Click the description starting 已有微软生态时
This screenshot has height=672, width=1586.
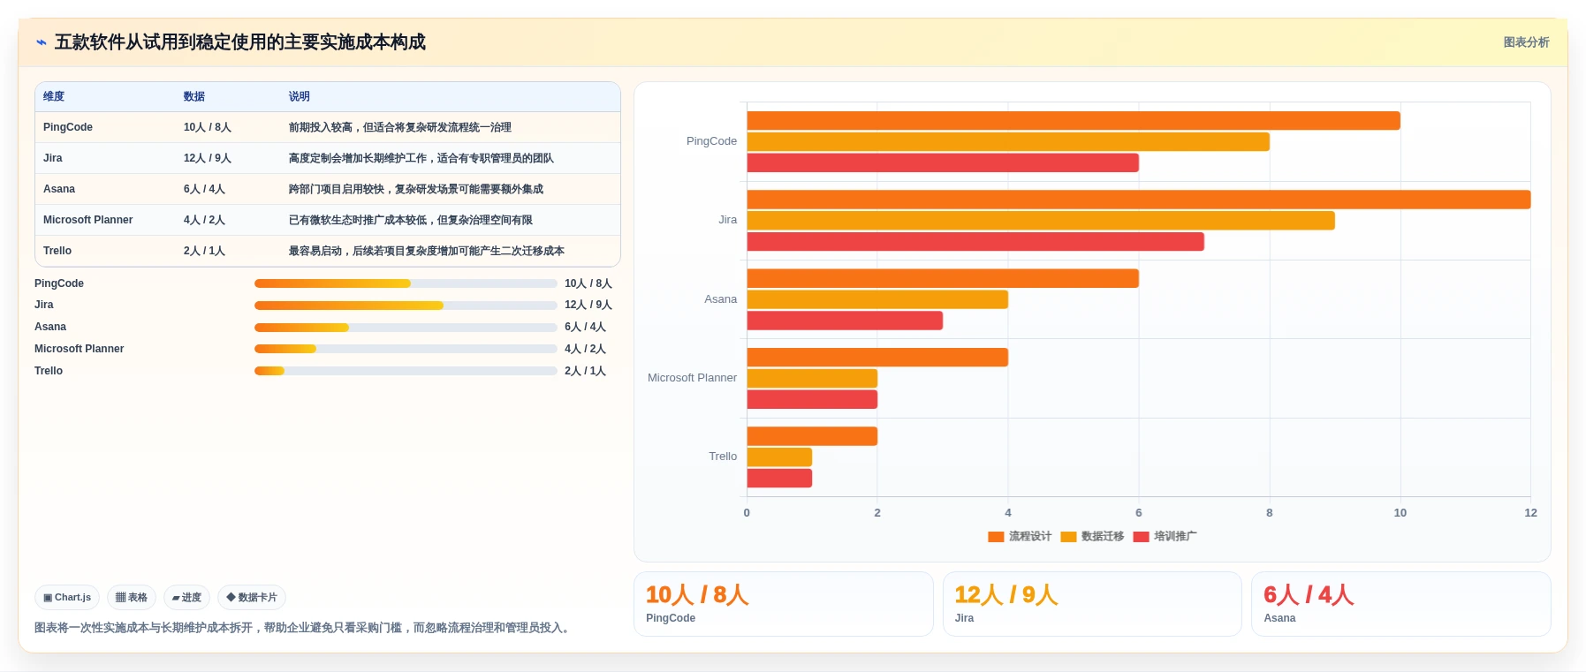(x=411, y=220)
